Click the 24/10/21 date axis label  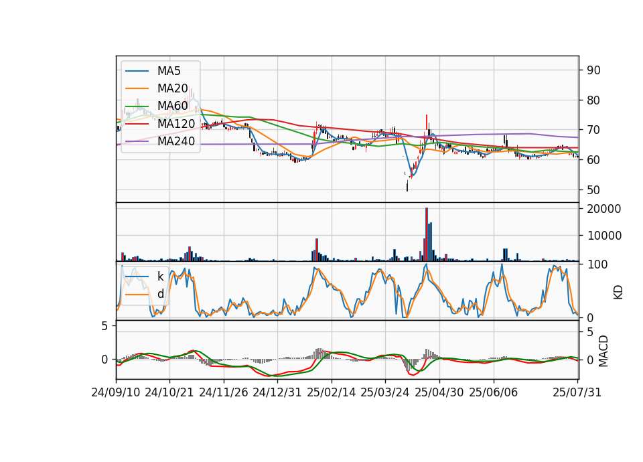pyautogui.click(x=169, y=392)
